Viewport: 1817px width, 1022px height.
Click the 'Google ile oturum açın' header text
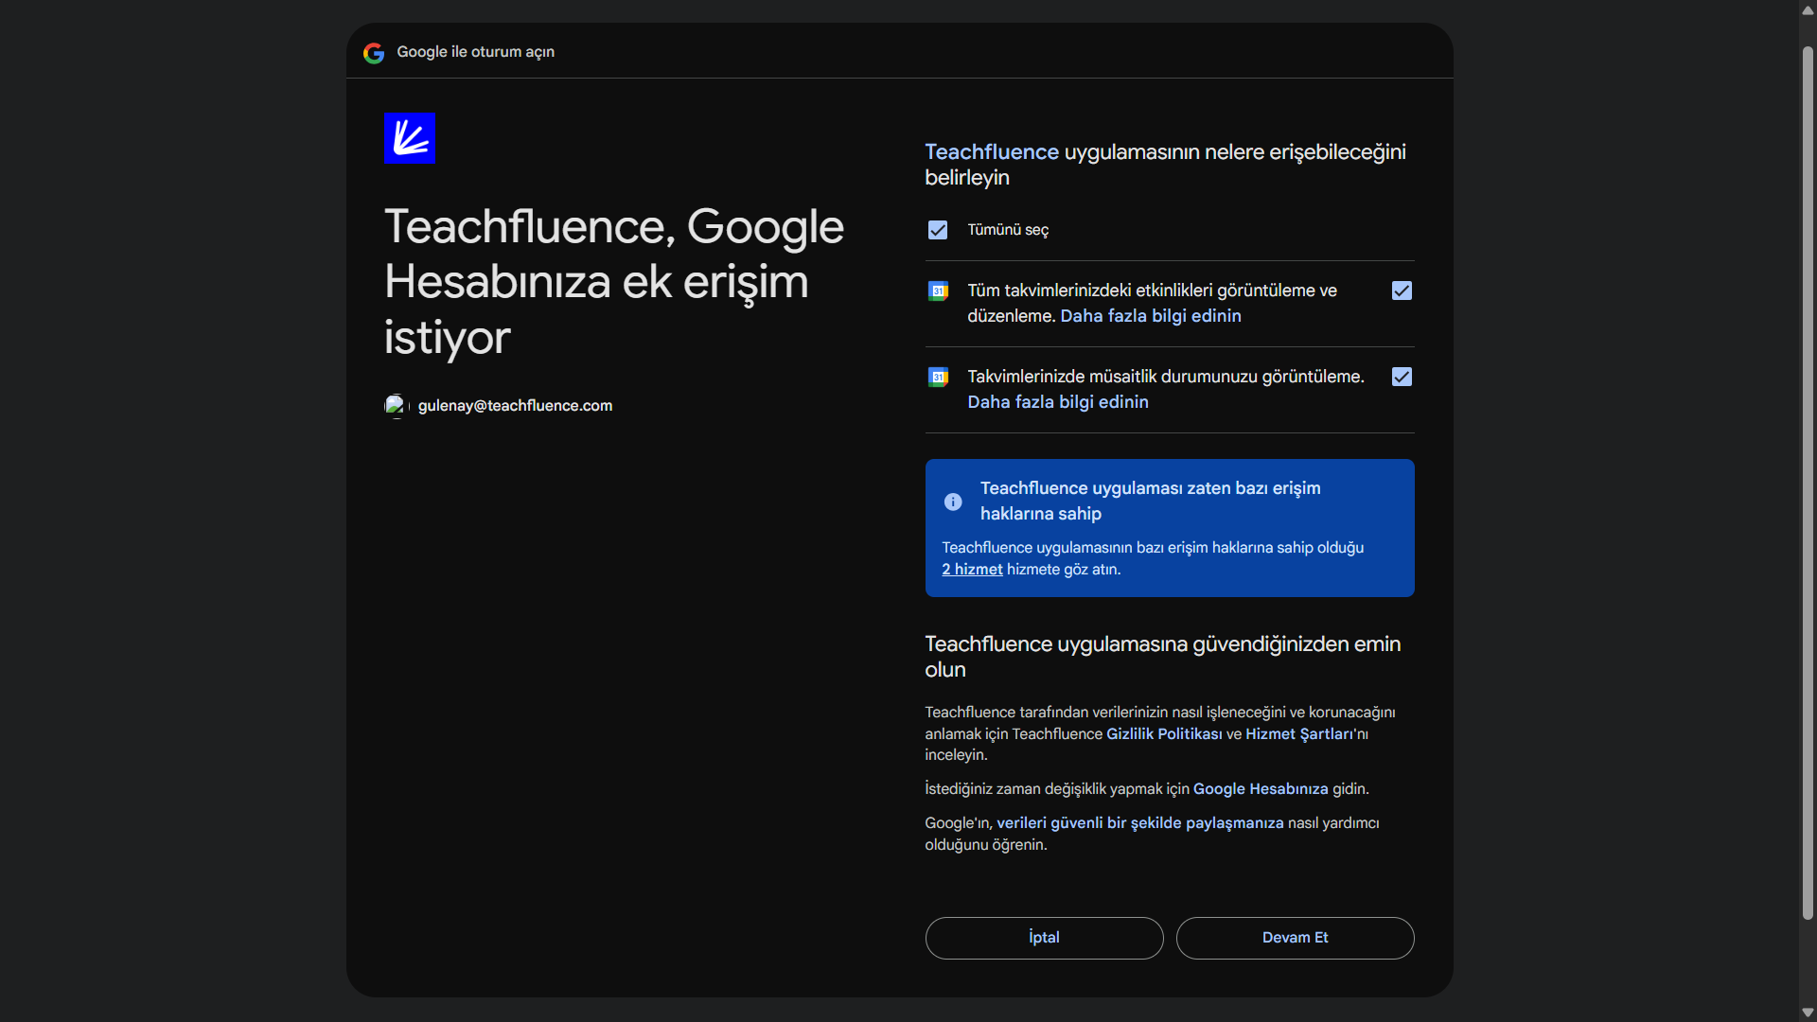point(476,52)
